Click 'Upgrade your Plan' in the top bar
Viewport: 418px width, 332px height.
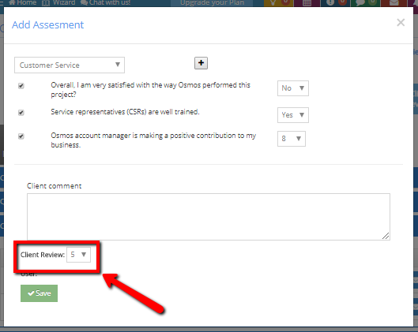(x=213, y=2)
